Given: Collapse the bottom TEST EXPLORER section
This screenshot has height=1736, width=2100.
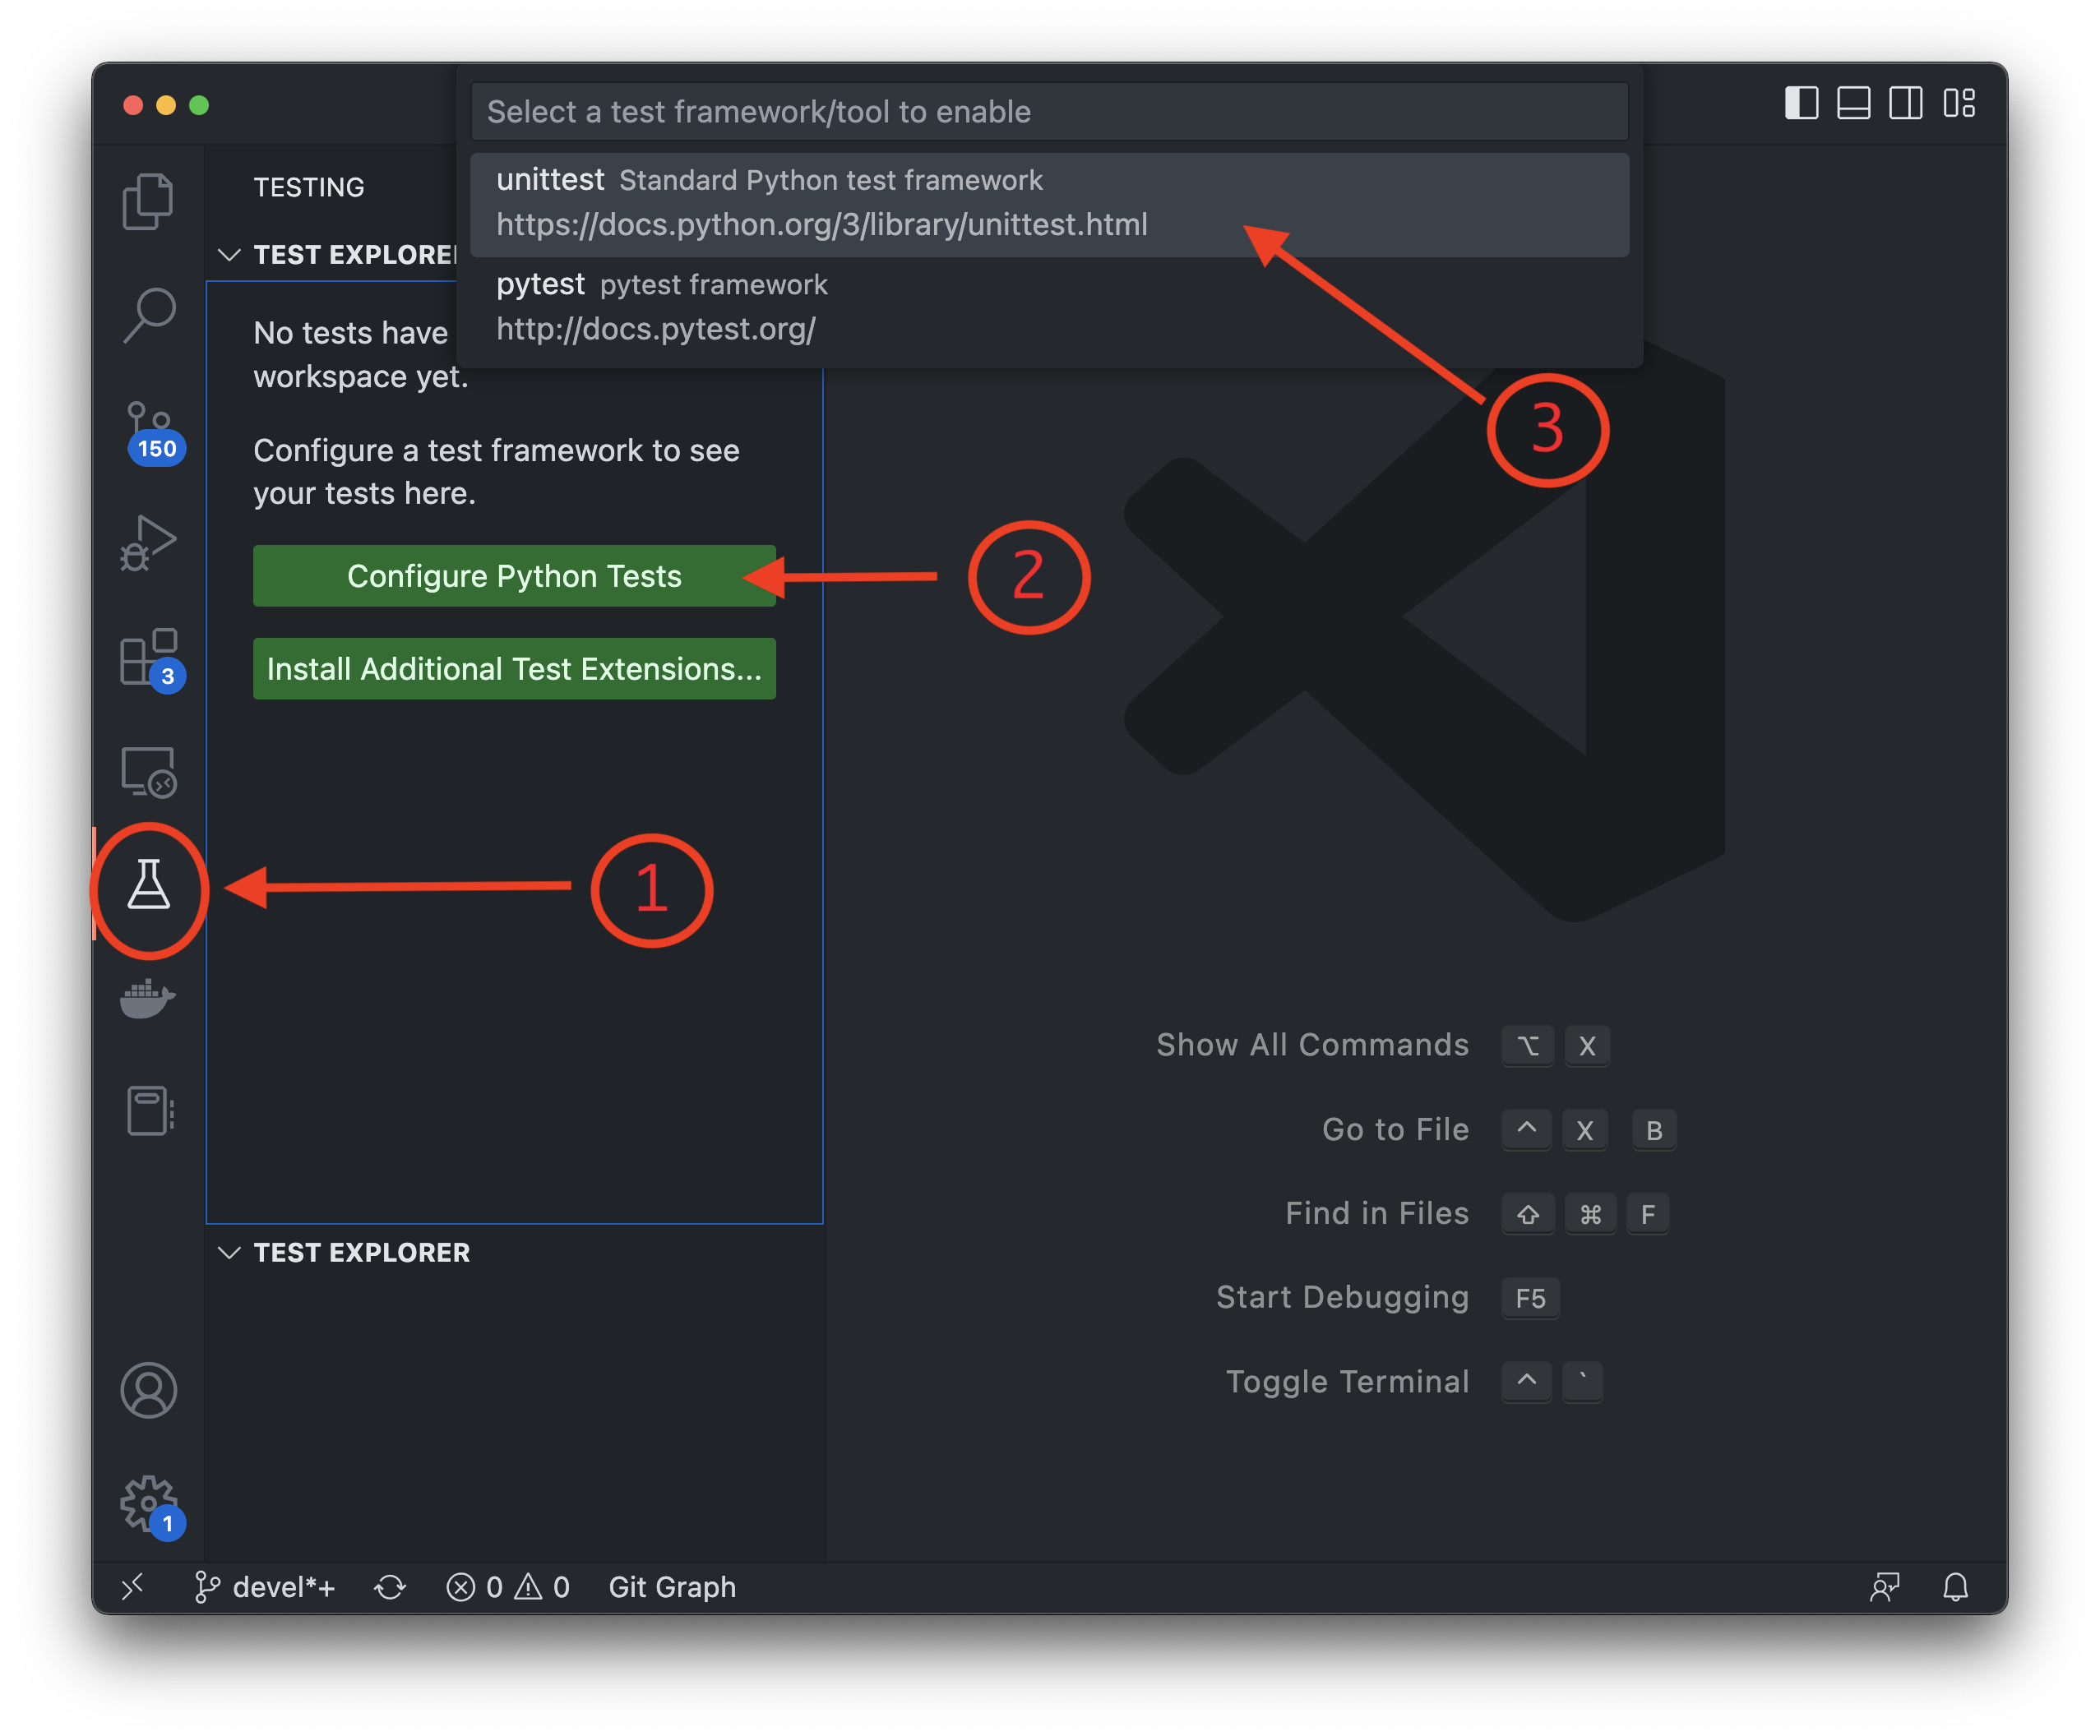Looking at the screenshot, I should click(x=230, y=1253).
